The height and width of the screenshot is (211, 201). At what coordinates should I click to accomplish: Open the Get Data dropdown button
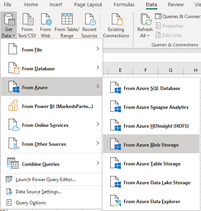click(9, 25)
